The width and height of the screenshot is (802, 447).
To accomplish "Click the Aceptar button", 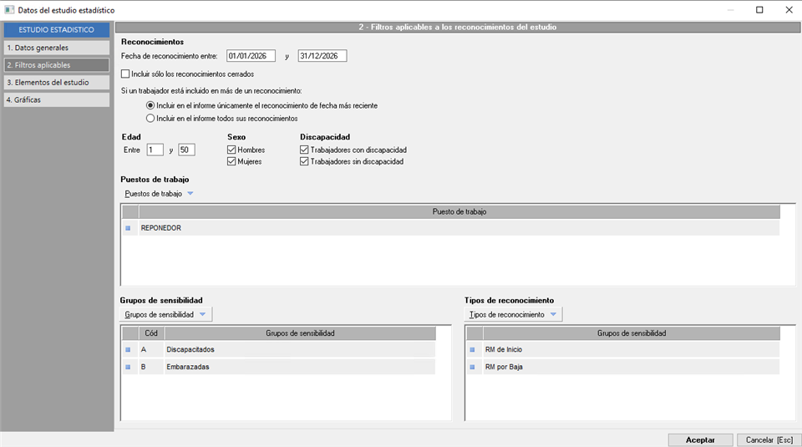I will tap(701, 439).
